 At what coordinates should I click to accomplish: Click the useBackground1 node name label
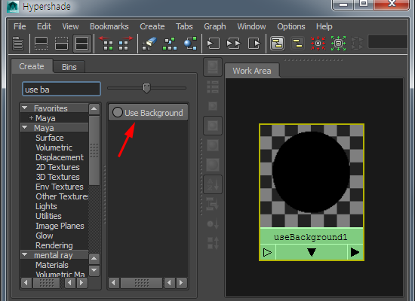click(x=310, y=237)
